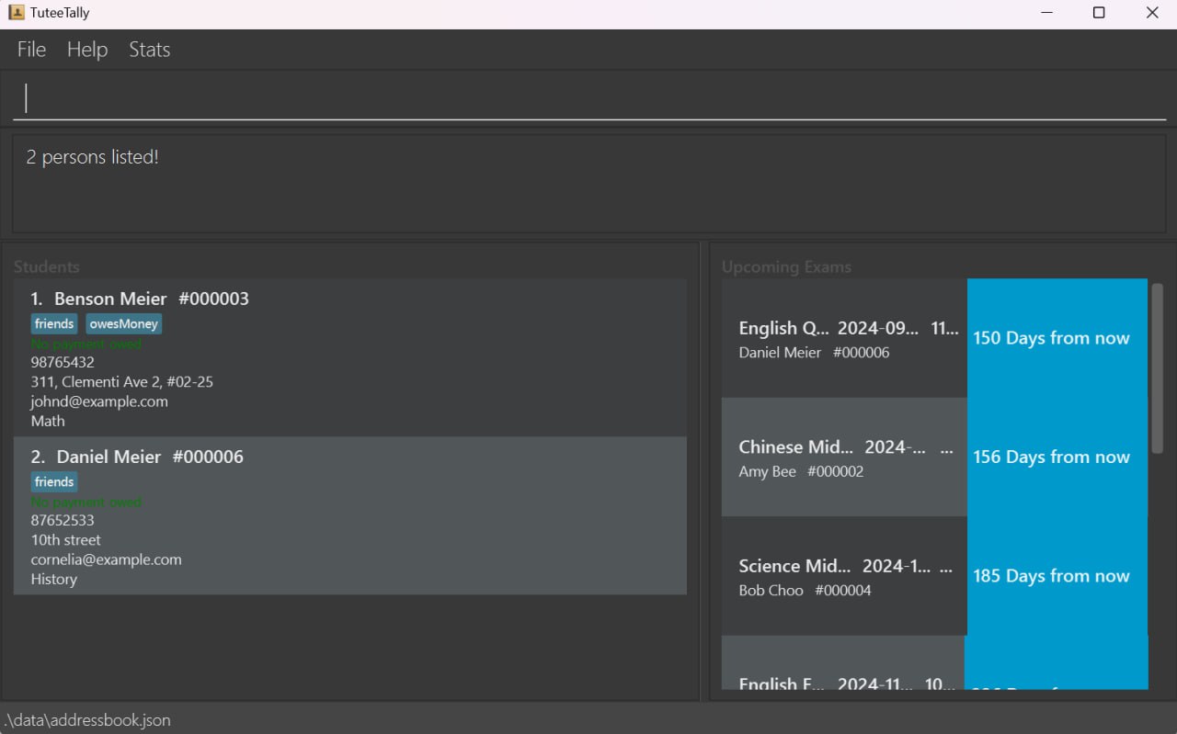Select the Benson Meier student card
The width and height of the screenshot is (1177, 734).
point(349,357)
